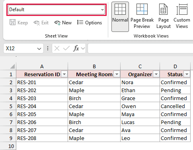The height and width of the screenshot is (150, 193).
Task: Switch to Page Layout view
Action: (x=164, y=16)
